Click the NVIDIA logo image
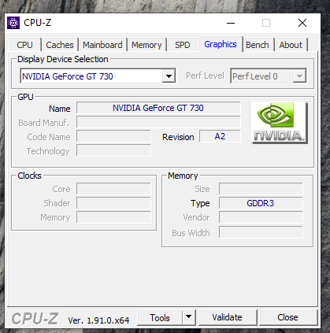Image resolution: width=330 pixels, height=333 pixels. point(280,123)
